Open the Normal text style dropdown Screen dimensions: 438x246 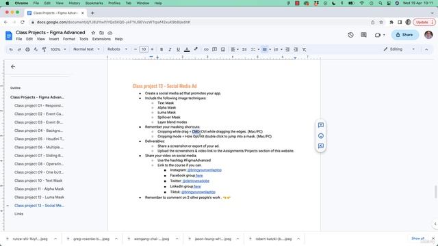[x=86, y=49]
